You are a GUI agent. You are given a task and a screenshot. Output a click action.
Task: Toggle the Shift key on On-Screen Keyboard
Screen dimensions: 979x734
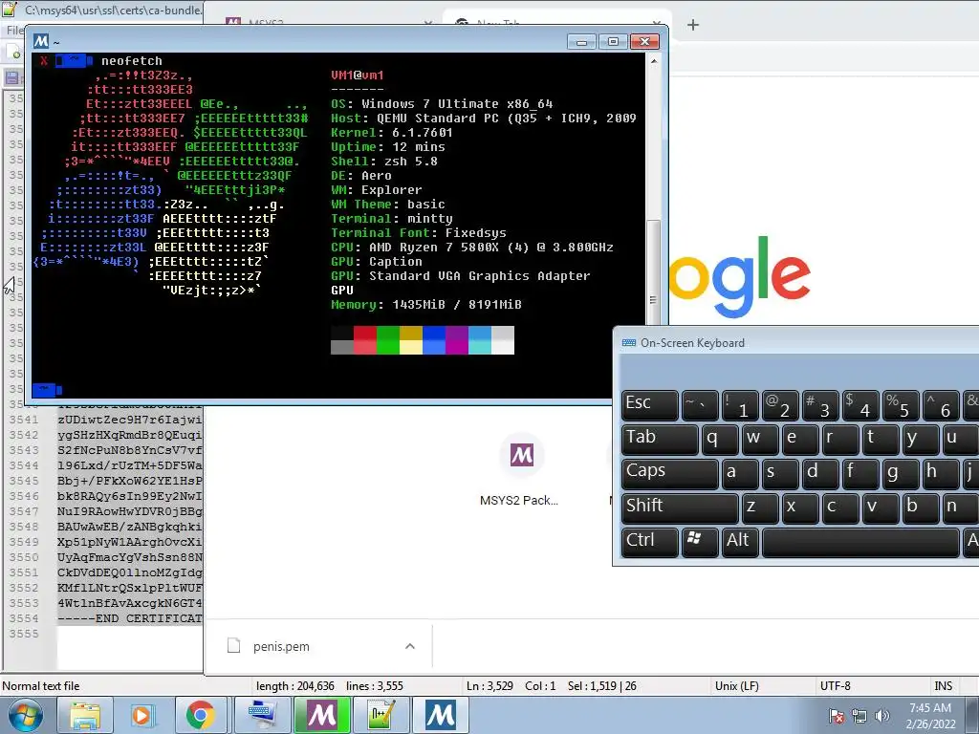click(x=681, y=507)
